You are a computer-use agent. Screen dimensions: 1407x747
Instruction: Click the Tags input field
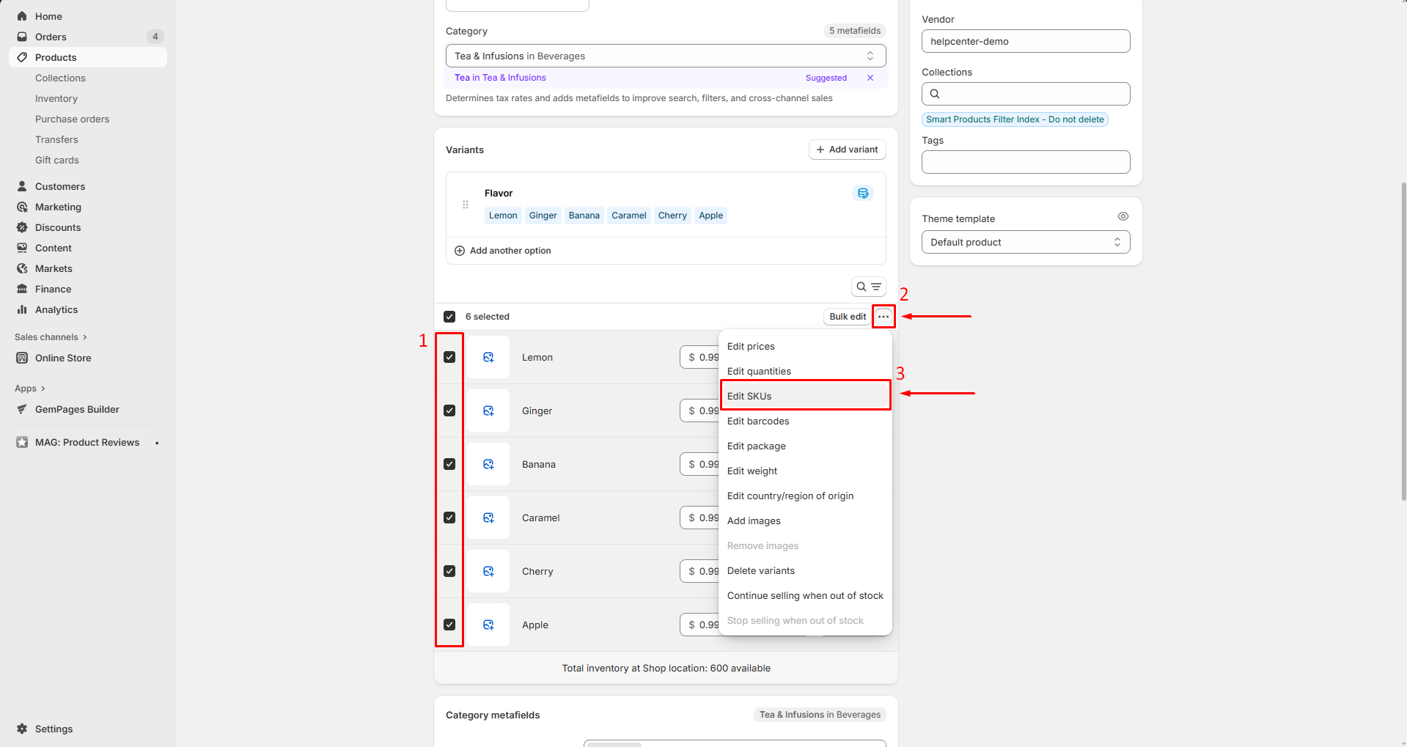[x=1025, y=162]
